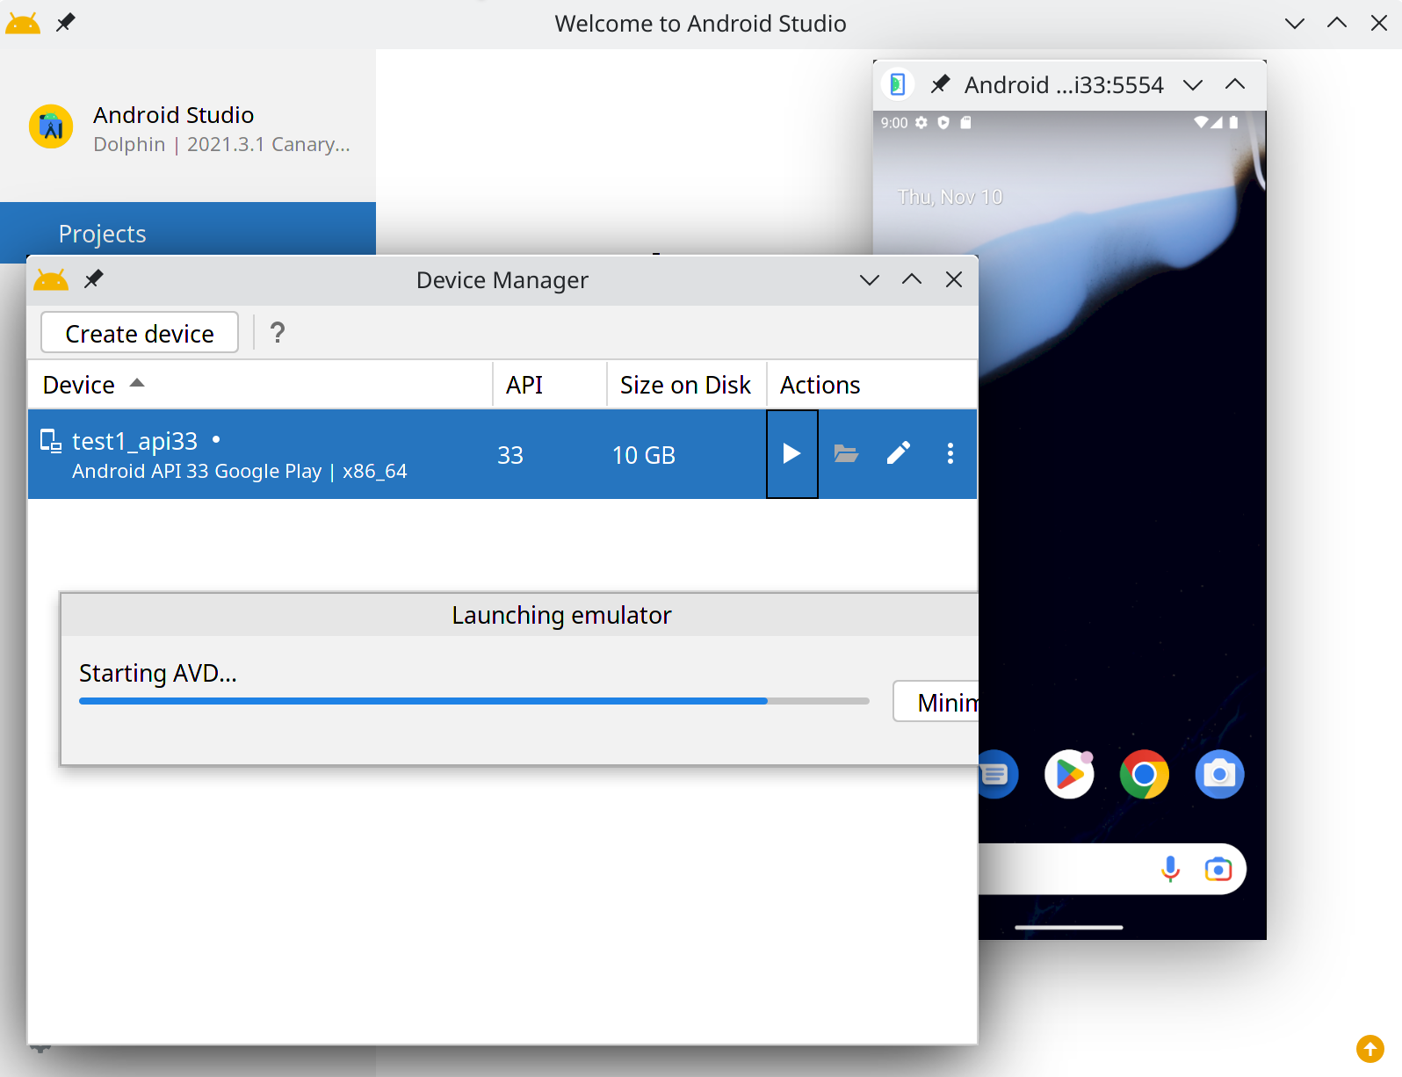Sort by the API column header

(550, 385)
